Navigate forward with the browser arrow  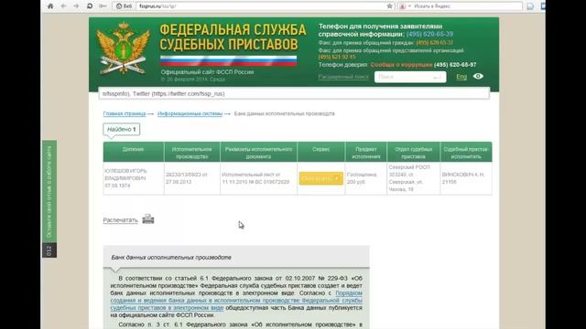(76, 6)
